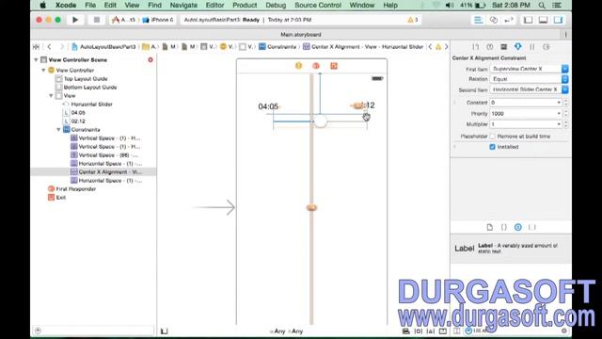Toggle document outline button

click(165, 331)
